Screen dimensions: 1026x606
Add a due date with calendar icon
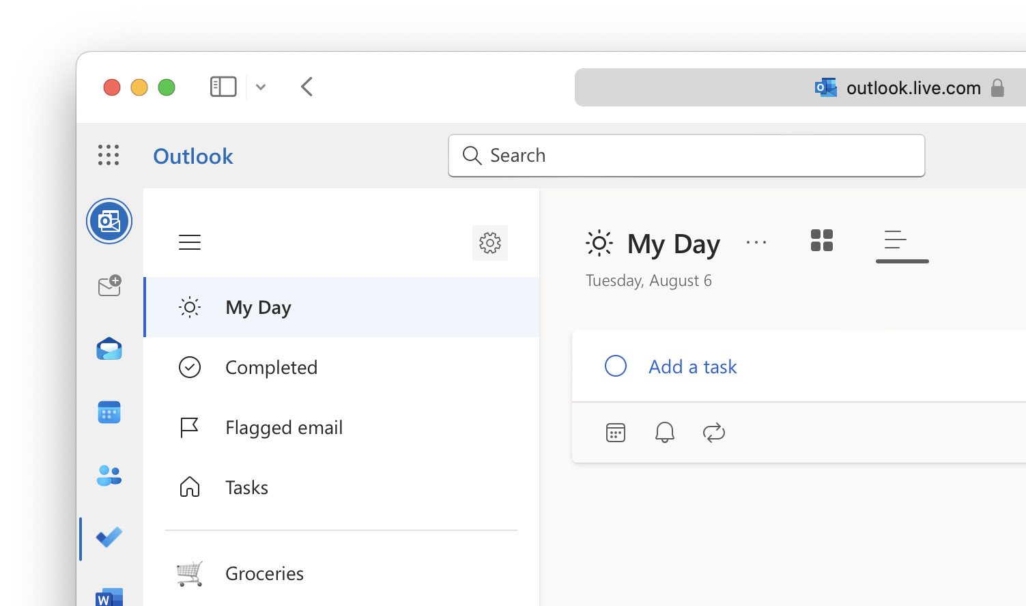pyautogui.click(x=616, y=433)
